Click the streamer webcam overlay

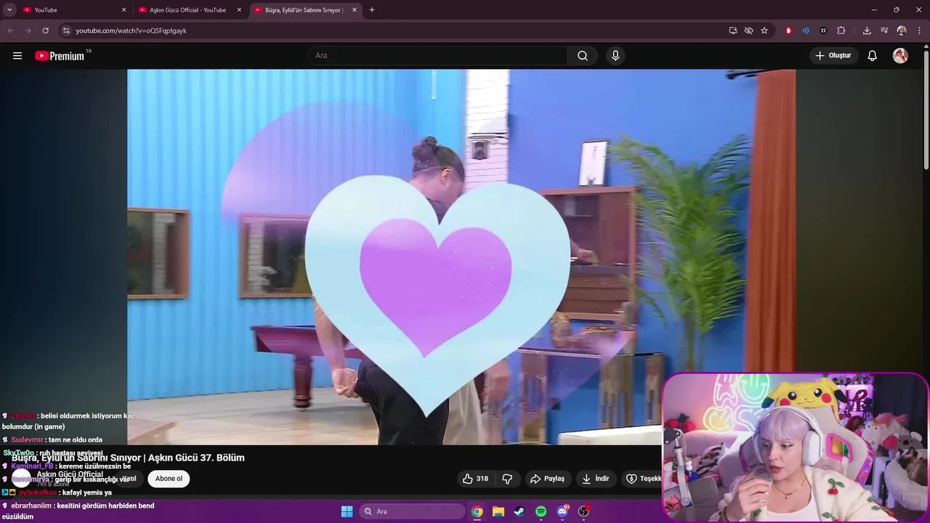[796, 446]
